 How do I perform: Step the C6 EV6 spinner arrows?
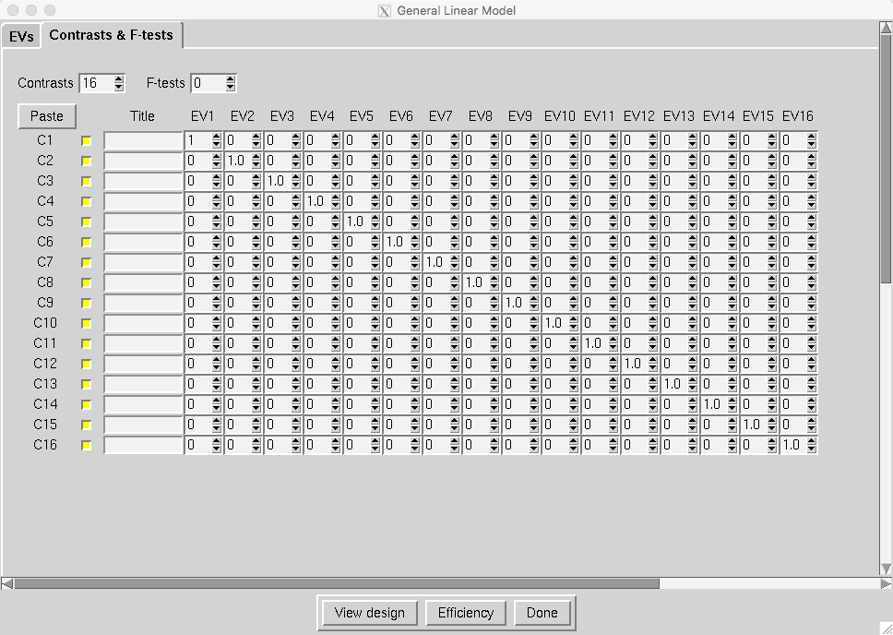pyautogui.click(x=414, y=242)
